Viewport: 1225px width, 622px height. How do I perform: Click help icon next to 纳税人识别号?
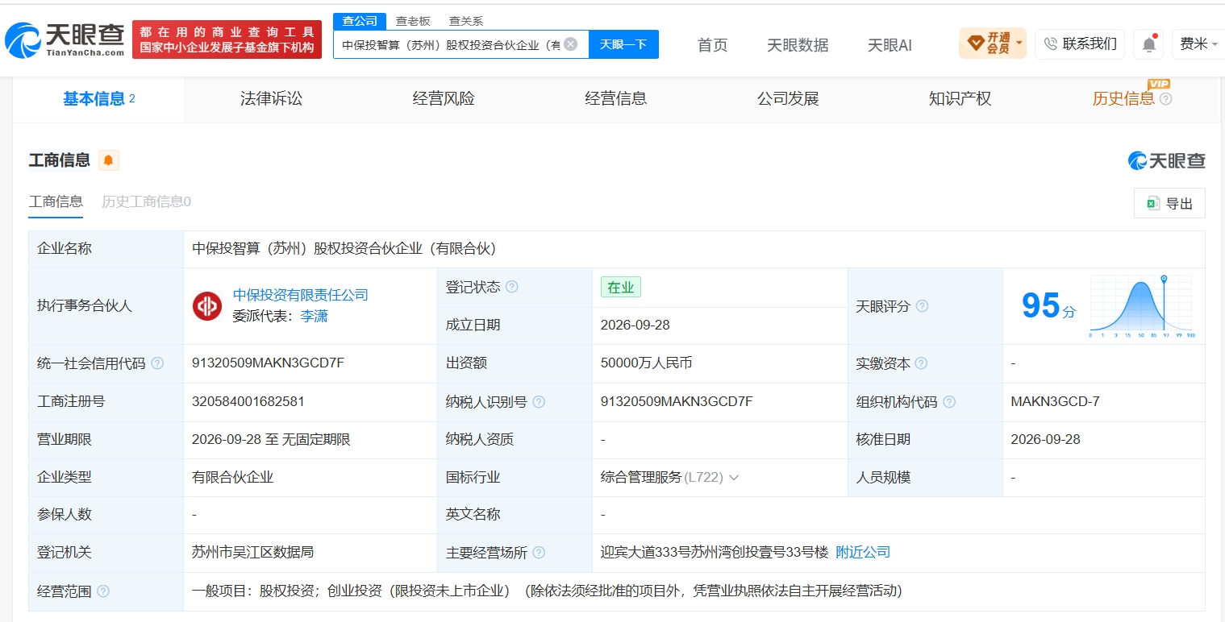539,401
